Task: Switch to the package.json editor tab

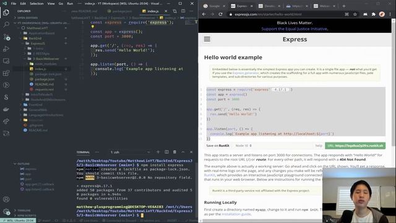Action: (x=119, y=11)
